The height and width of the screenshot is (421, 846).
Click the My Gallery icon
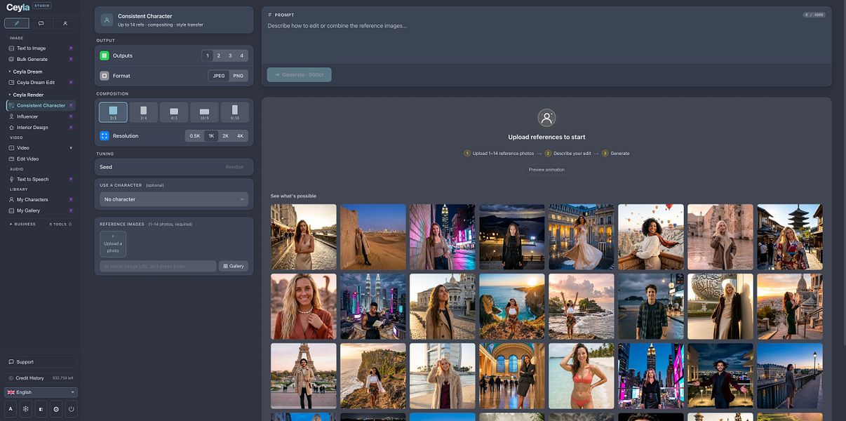(11, 210)
